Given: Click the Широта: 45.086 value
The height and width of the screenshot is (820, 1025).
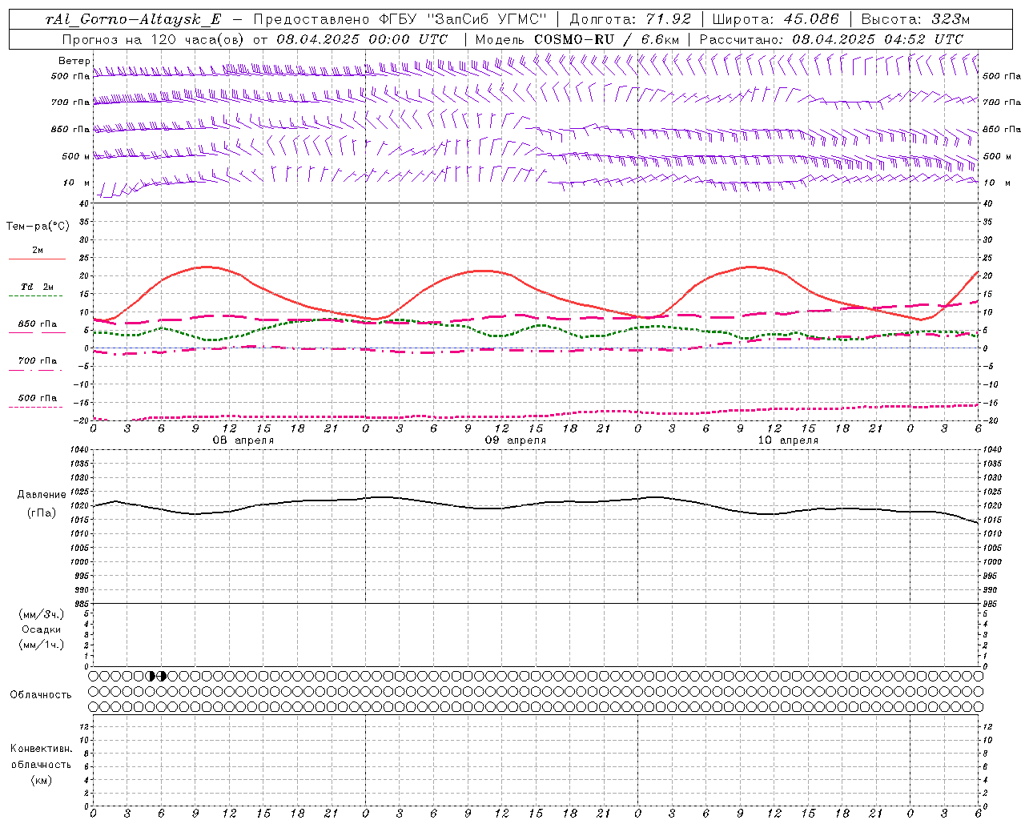Looking at the screenshot, I should click(x=775, y=20).
